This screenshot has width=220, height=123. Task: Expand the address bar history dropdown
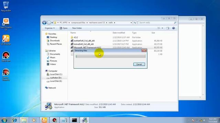(x=131, y=23)
